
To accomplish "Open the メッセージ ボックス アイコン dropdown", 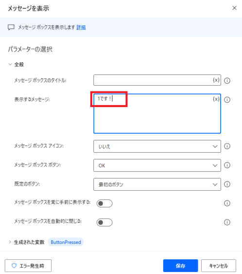I will click(157, 146).
